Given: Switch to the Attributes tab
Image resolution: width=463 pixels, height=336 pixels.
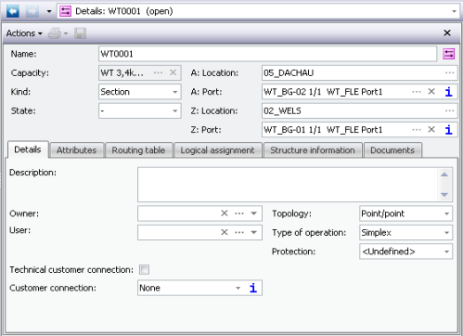Looking at the screenshot, I should [76, 150].
